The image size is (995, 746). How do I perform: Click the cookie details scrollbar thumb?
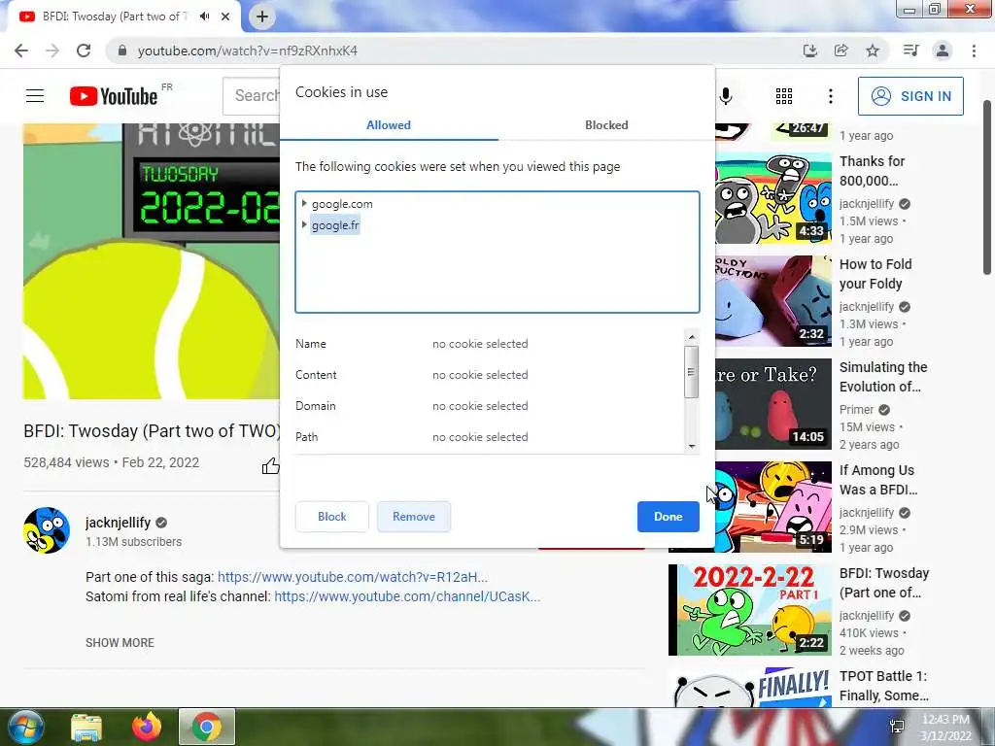691,372
